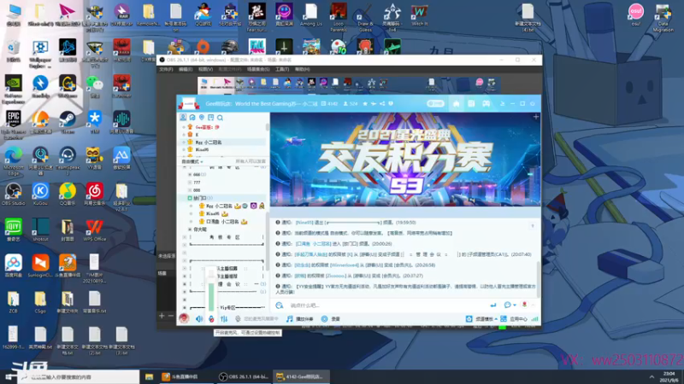684x384 pixels.
Task: Expand the 888 channel node
Action: point(190,190)
